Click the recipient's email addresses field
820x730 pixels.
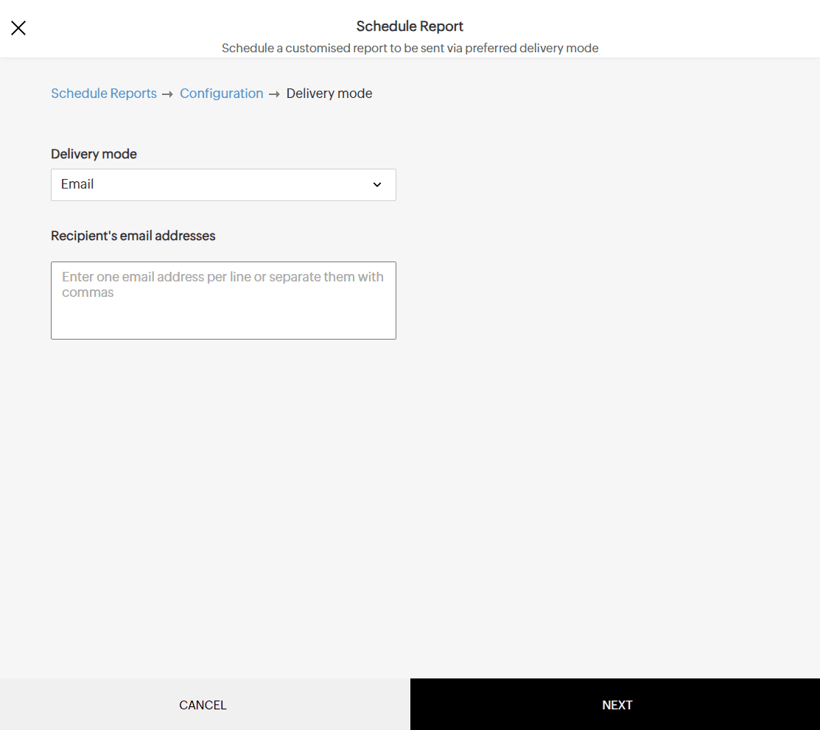coord(223,301)
